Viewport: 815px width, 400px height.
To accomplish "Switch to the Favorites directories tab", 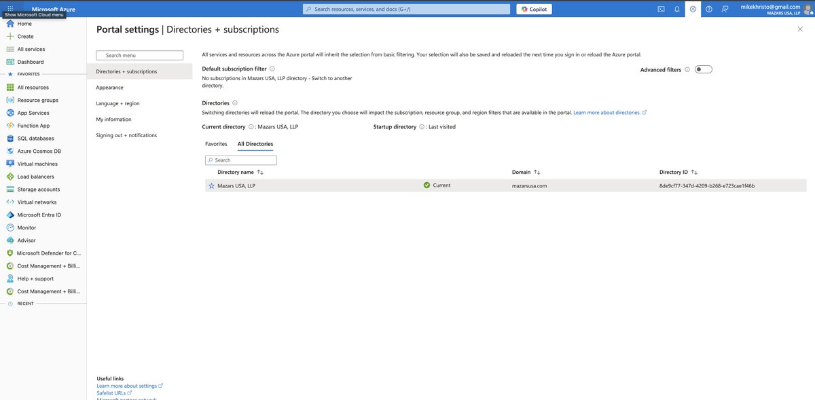I will (216, 144).
